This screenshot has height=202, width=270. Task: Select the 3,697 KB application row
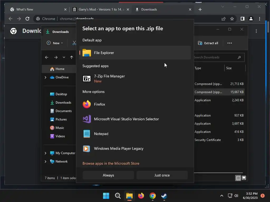(219, 124)
